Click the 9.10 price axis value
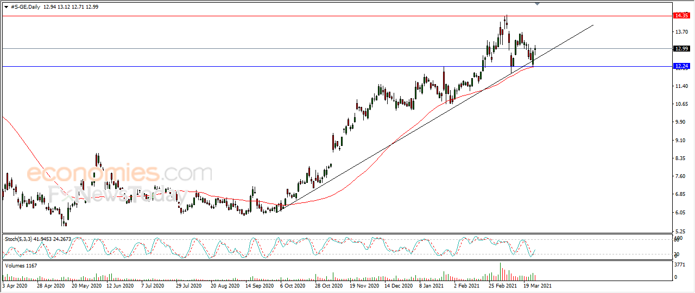Viewport: 695px width, 293px height. click(x=680, y=141)
